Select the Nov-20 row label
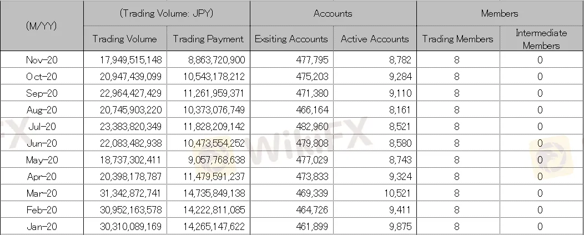 [x=42, y=59]
